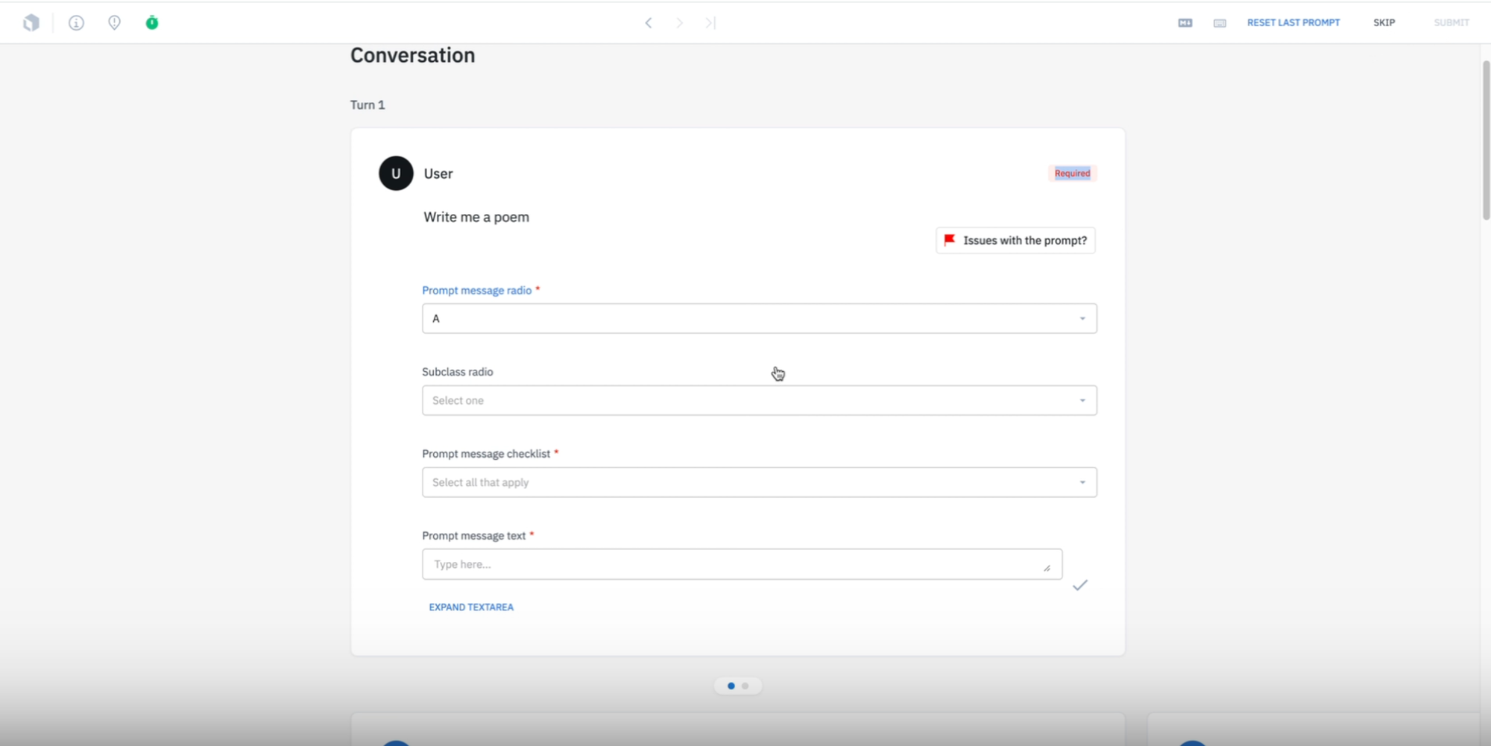This screenshot has height=746, width=1491.
Task: Click the app logo icon
Action: pos(31,23)
